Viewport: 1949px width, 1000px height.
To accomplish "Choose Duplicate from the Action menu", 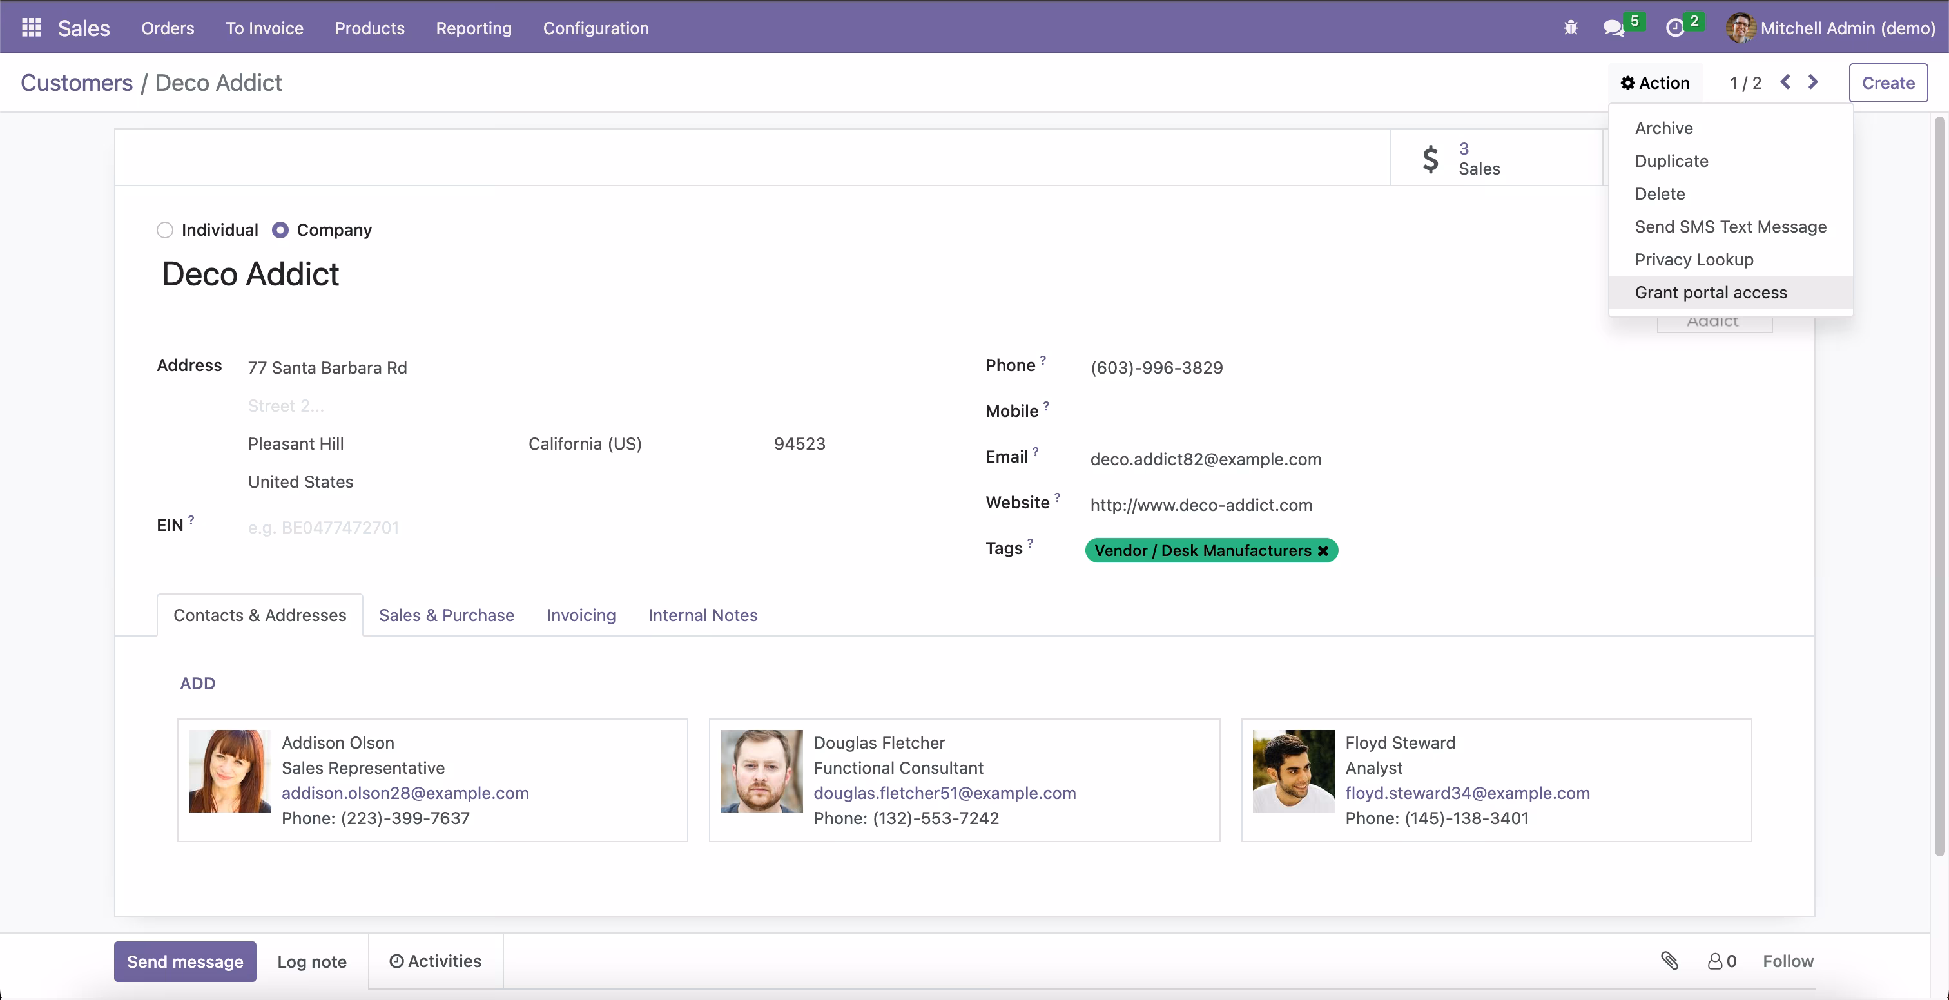I will coord(1731,161).
